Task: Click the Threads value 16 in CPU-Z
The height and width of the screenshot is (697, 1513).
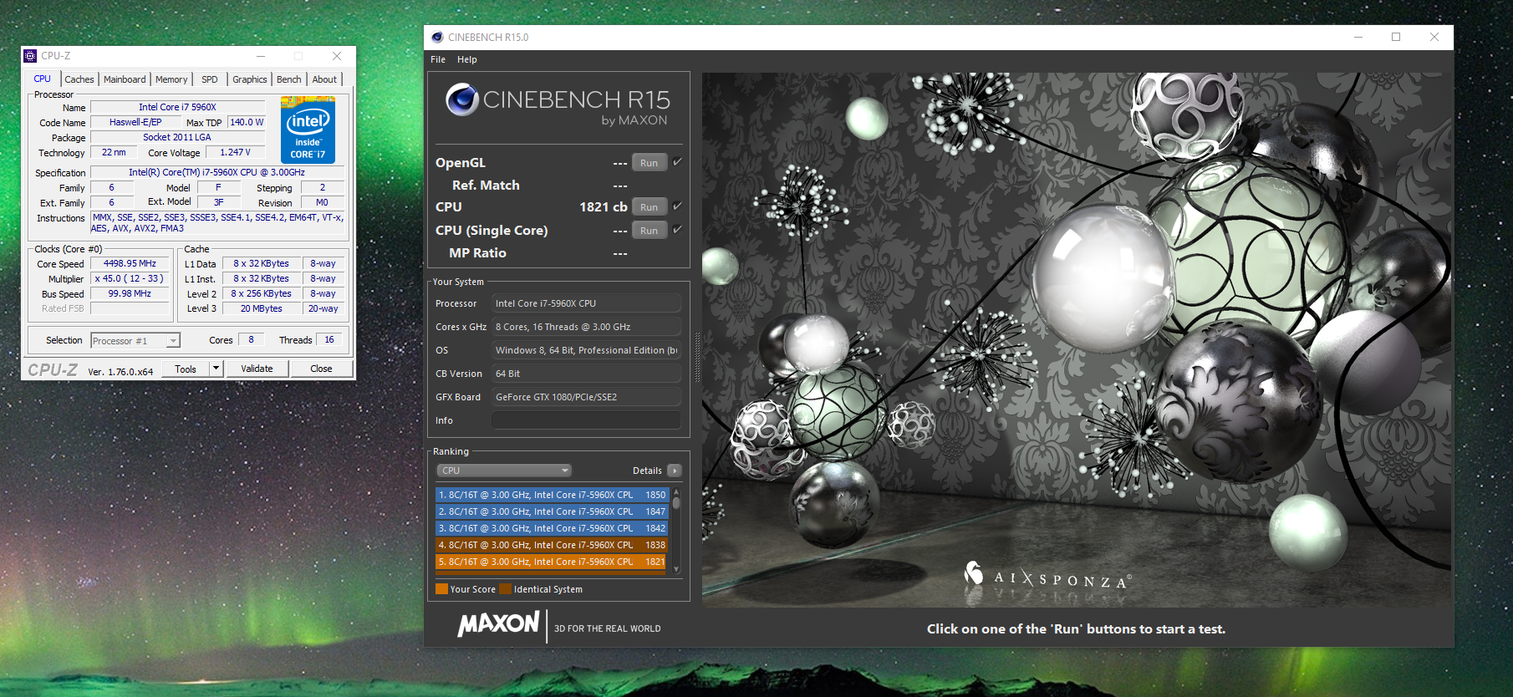Action: coord(329,339)
